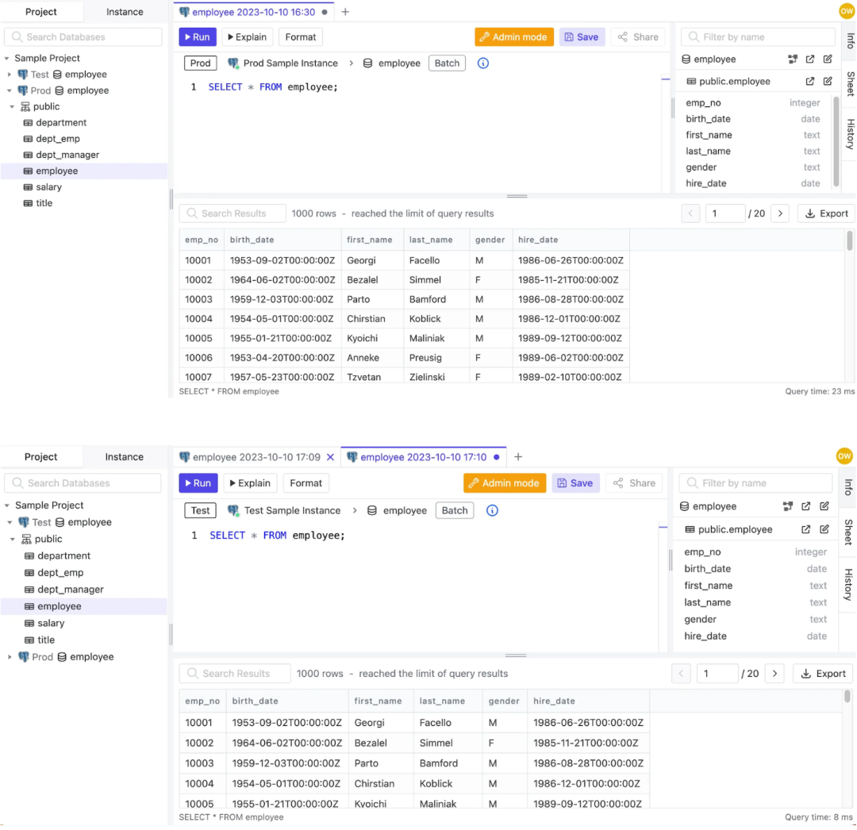Collapse Sample Project in bottom tree
The image size is (857, 830).
(6, 505)
